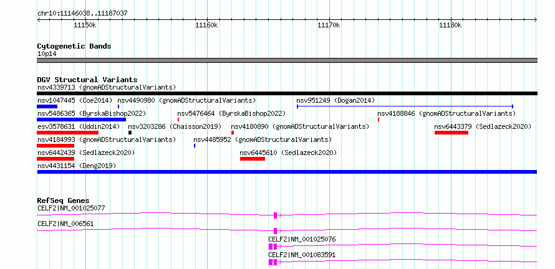Click the DGV Structural Variants track title
Viewport: 555px width, 269px height.
87,80
